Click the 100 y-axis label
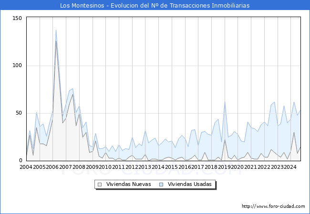This screenshot has height=214, width=310. tap(17, 66)
